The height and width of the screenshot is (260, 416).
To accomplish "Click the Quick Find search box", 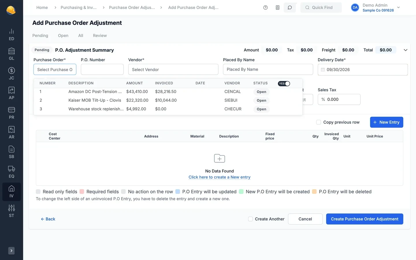I will tap(321, 8).
